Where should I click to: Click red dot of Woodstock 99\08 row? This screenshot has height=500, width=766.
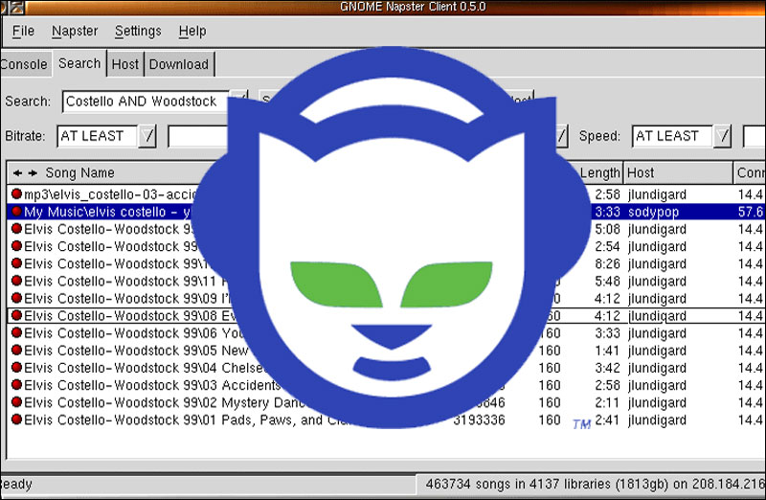16,315
